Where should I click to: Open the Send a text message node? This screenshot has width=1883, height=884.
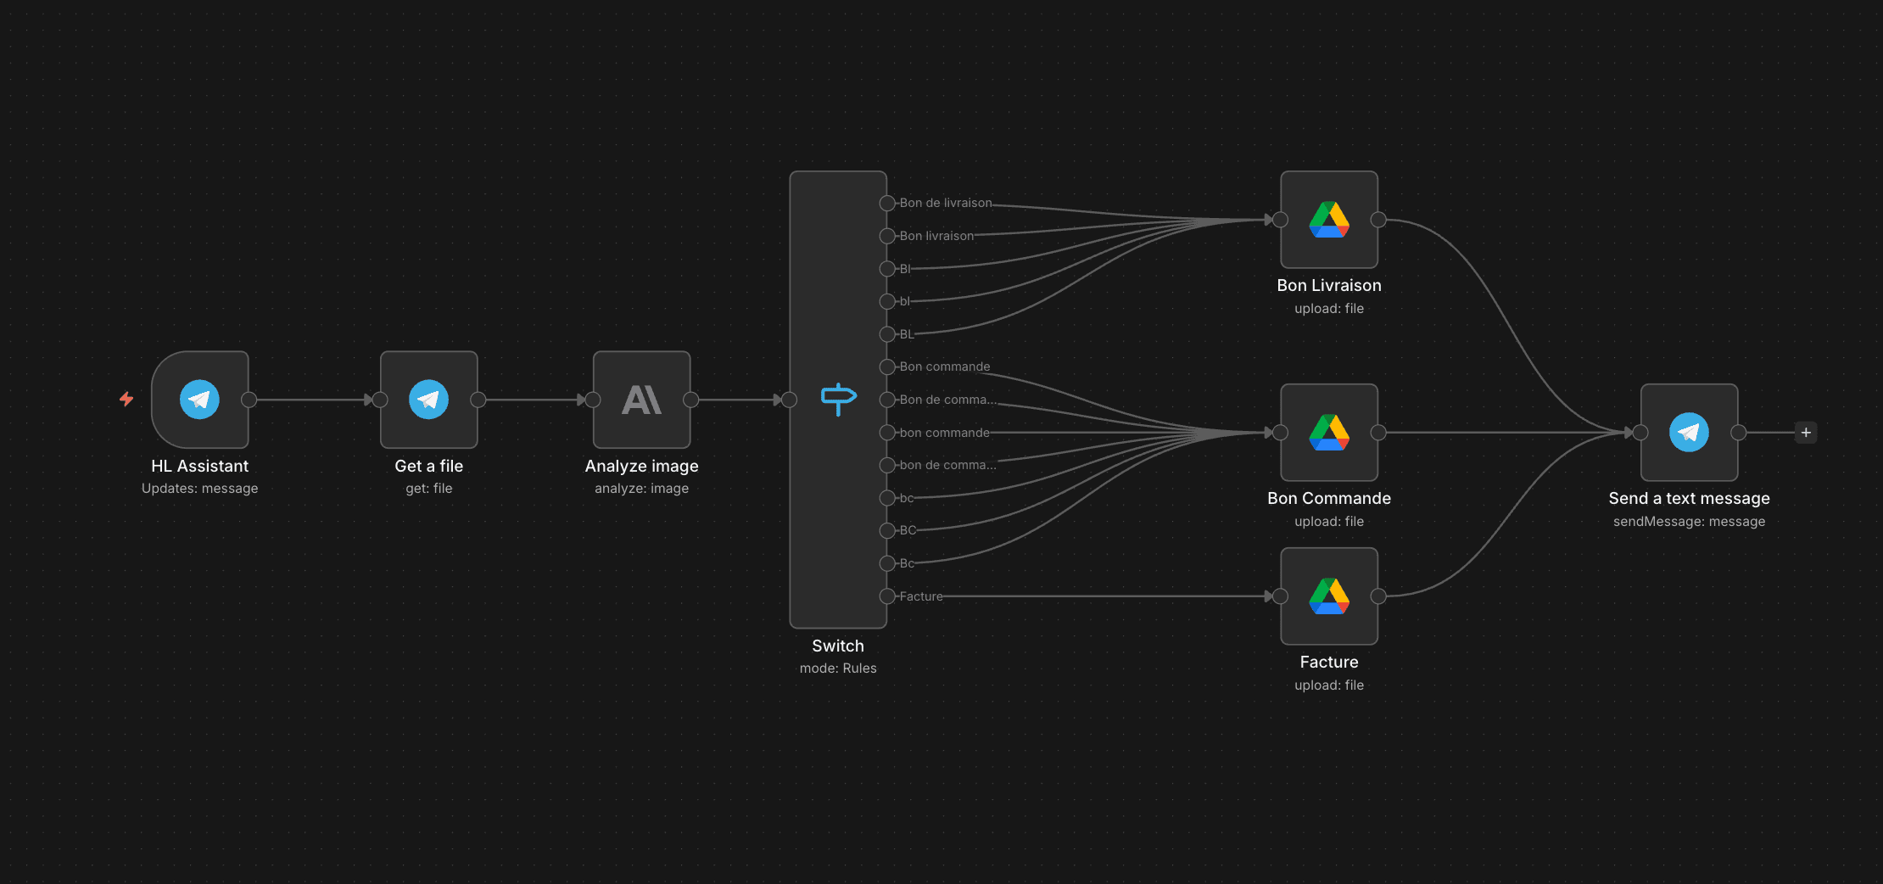click(1689, 433)
